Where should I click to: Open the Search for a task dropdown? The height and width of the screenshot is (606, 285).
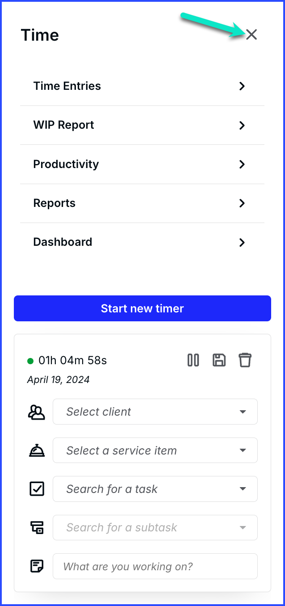pos(155,489)
